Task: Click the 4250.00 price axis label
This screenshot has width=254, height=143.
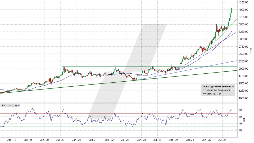Action: 243,2
